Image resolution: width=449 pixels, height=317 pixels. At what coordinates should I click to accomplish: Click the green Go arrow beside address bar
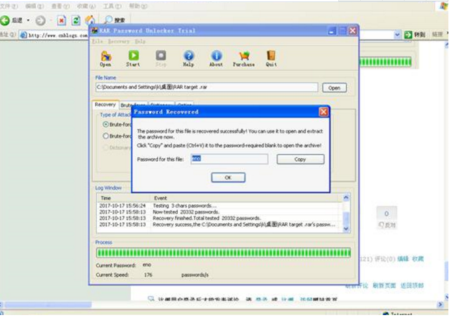coord(408,34)
